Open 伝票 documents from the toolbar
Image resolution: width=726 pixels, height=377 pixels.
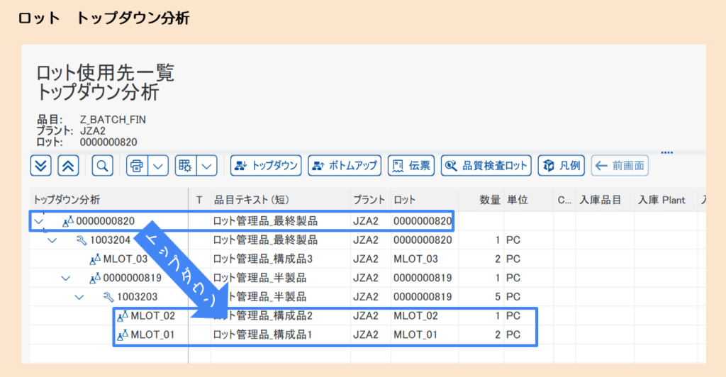[x=411, y=166]
